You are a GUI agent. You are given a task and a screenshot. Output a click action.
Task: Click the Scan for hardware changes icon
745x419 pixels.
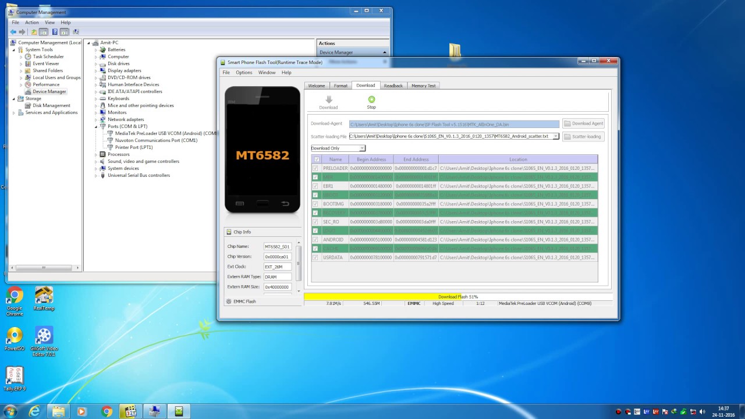75,32
